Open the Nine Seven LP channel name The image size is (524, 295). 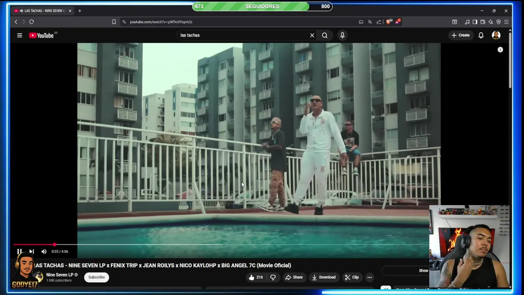pyautogui.click(x=60, y=275)
